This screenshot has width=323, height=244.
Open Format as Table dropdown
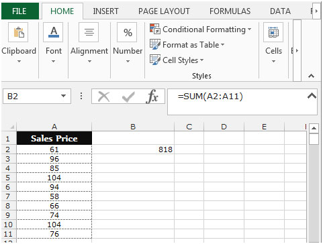(222, 45)
